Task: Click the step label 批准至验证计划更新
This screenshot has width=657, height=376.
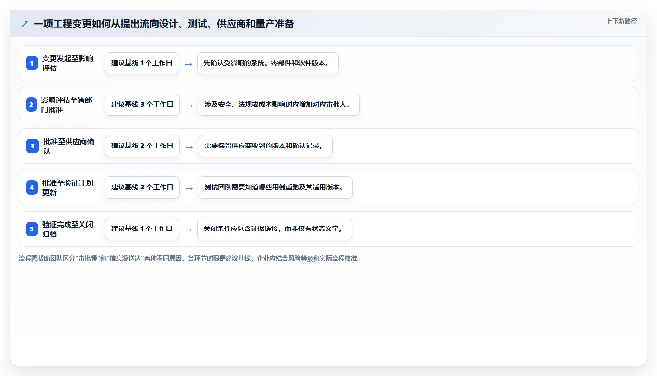Action: click(x=67, y=188)
